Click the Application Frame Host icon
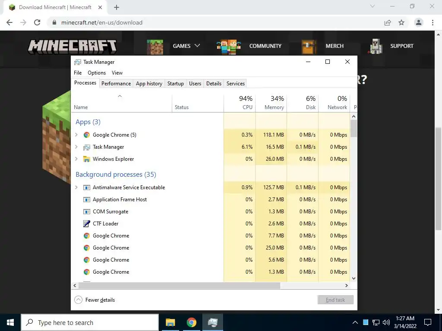The image size is (442, 331). point(86,200)
